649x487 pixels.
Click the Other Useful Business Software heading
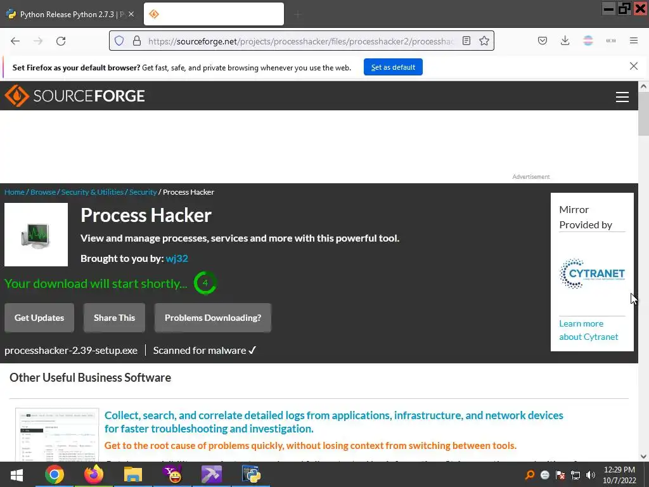click(x=90, y=378)
